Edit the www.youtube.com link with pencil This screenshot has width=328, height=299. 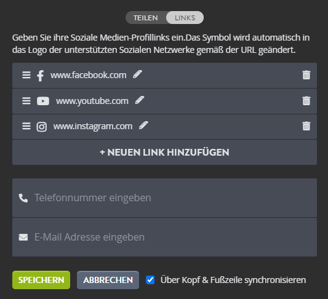pyautogui.click(x=140, y=100)
